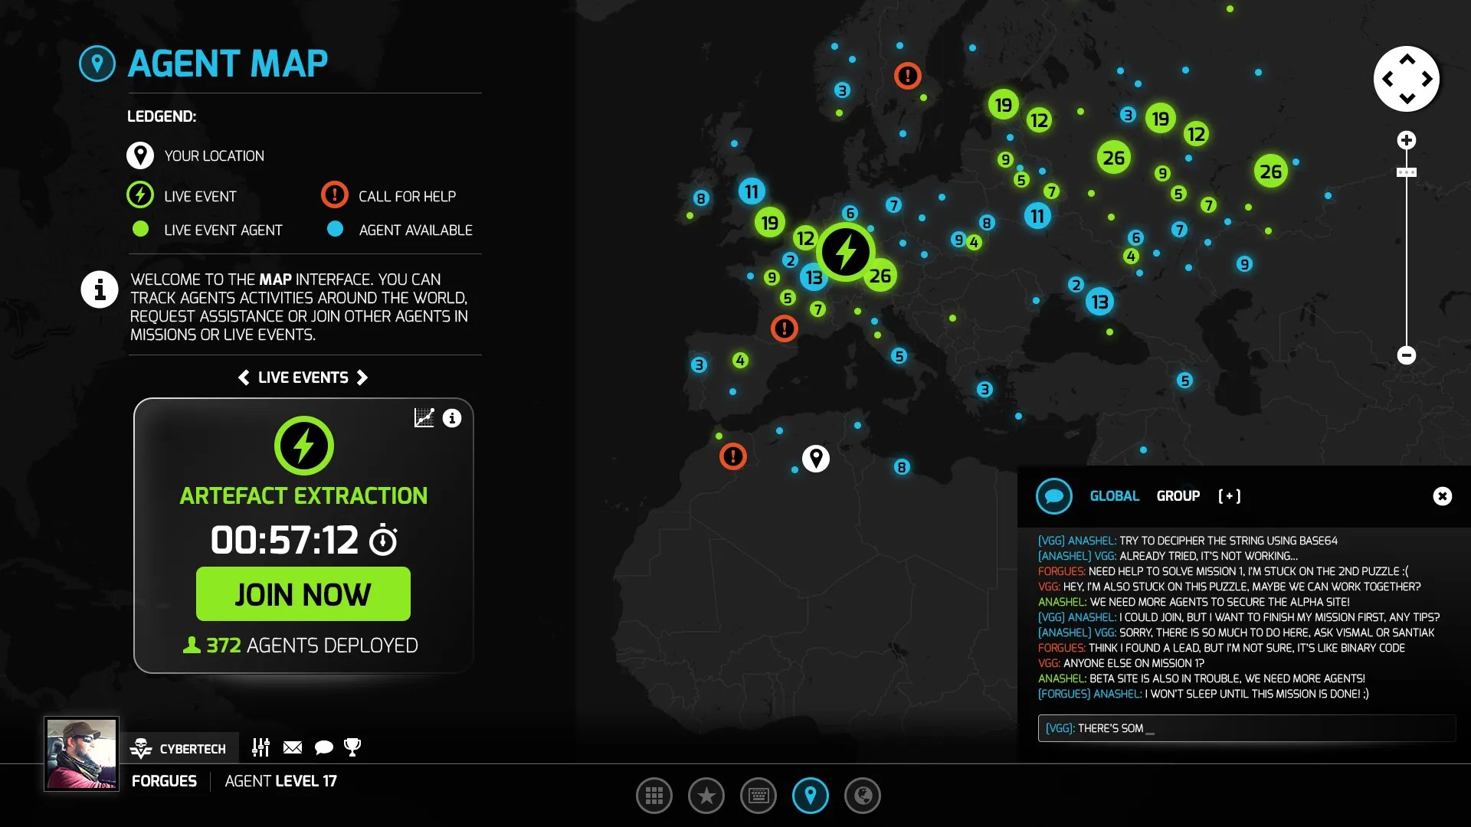The image size is (1471, 827).
Task: Click the call for help marker in Morocco
Action: coord(733,457)
